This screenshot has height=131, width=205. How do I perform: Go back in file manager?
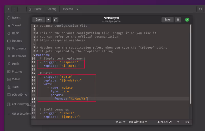(9, 9)
